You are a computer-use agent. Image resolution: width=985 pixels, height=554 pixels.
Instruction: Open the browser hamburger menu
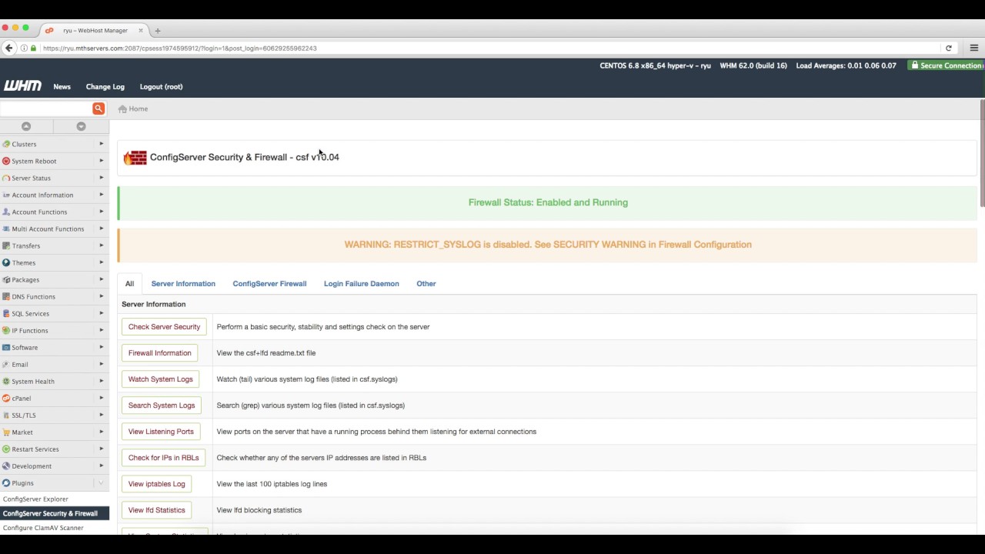pos(973,48)
